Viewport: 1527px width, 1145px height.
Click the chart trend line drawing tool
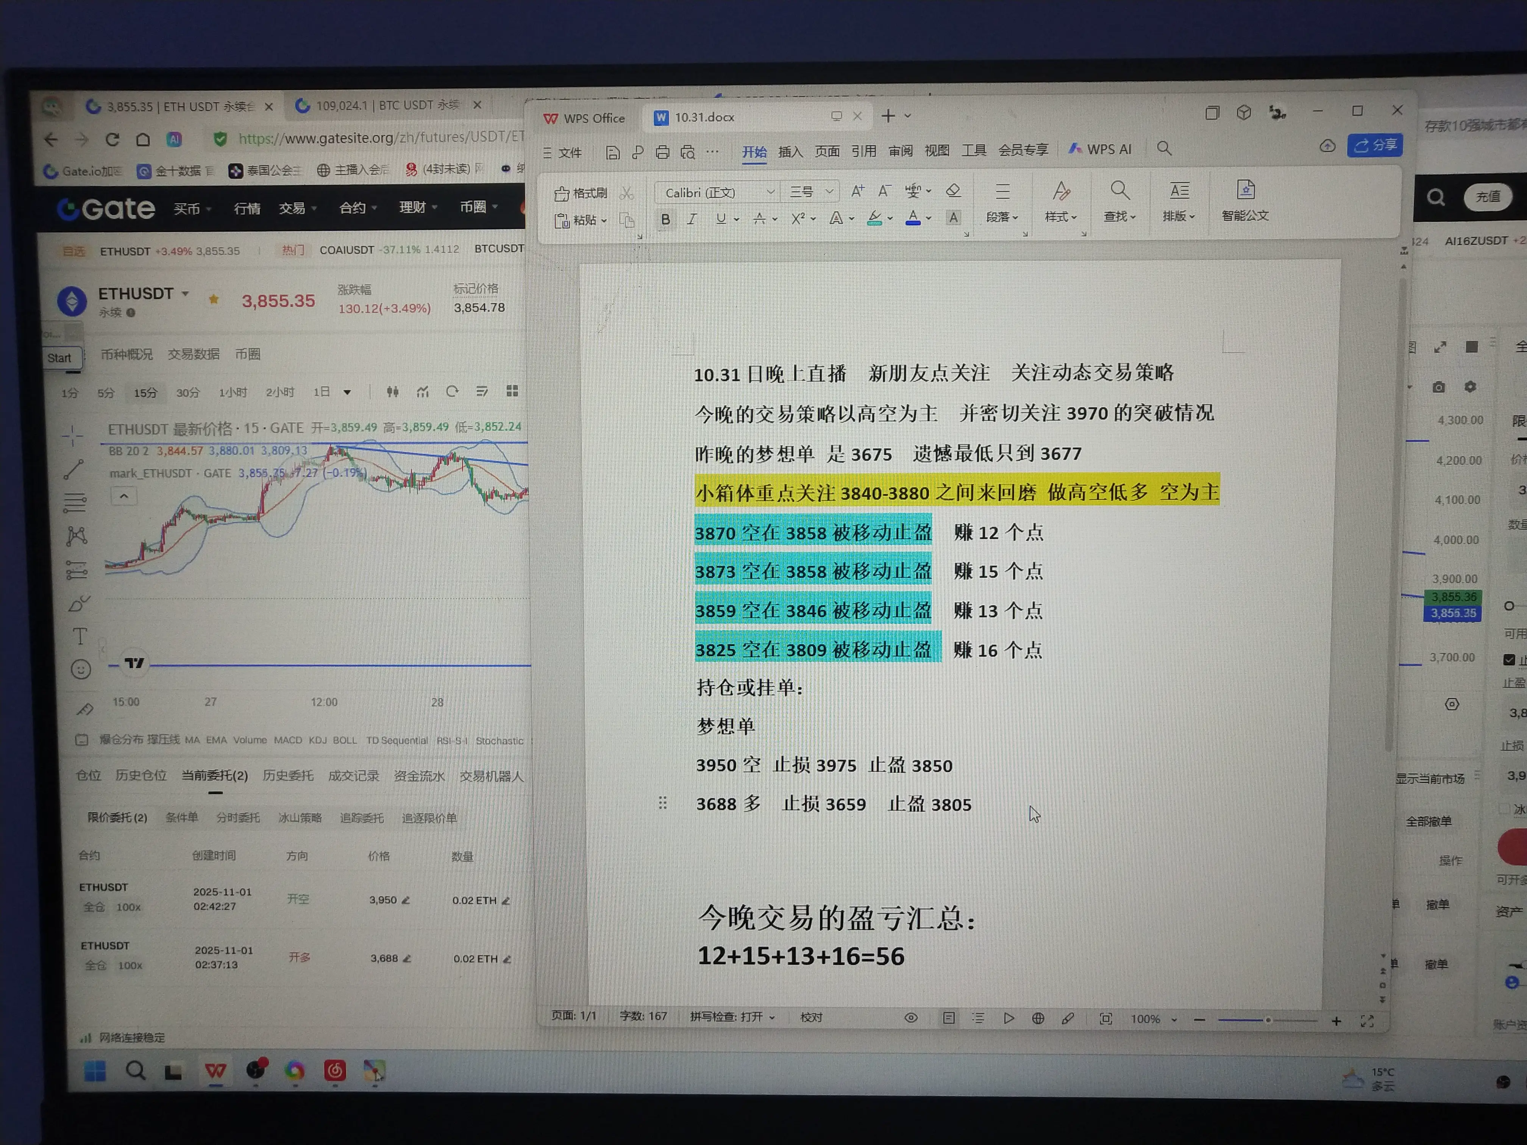coord(74,470)
